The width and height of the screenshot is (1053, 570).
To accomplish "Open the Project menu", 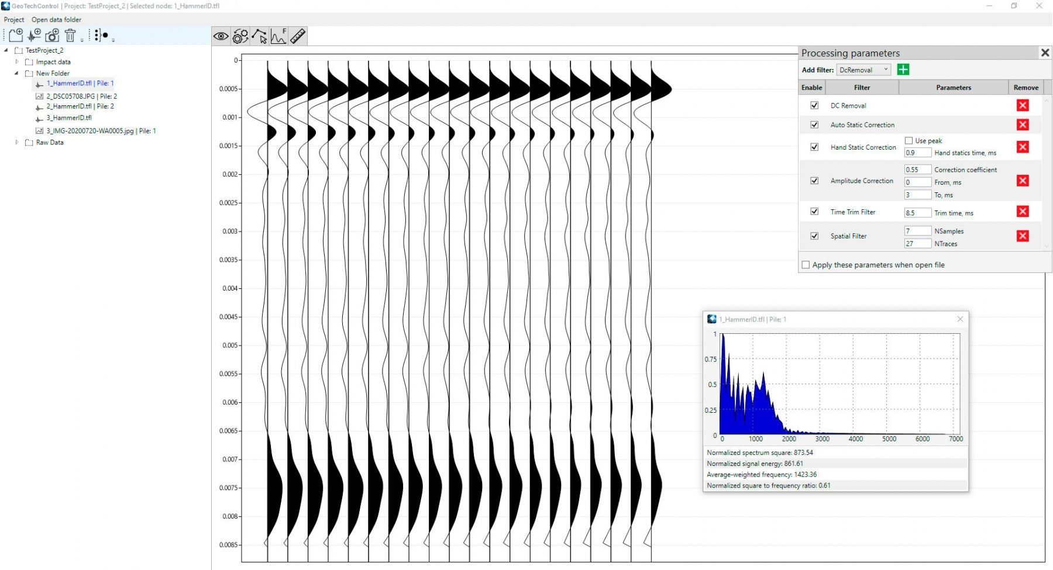I will [14, 19].
